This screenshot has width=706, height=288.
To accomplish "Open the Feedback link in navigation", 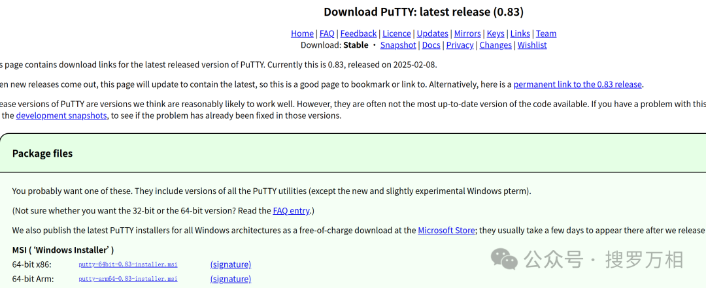I will (x=358, y=33).
